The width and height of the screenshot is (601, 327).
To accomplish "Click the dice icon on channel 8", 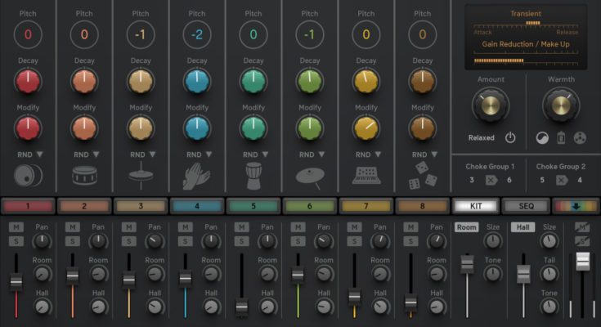I will (x=423, y=176).
